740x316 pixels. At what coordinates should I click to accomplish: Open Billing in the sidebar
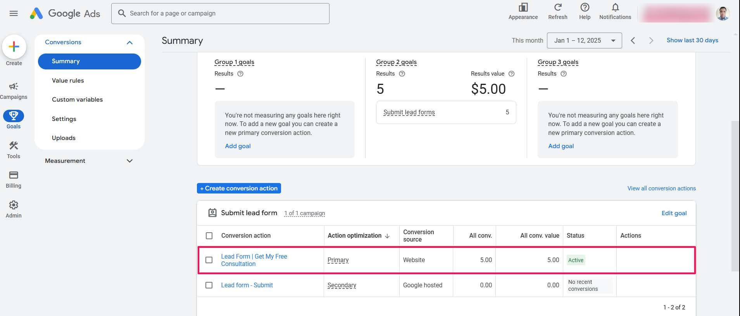[14, 180]
